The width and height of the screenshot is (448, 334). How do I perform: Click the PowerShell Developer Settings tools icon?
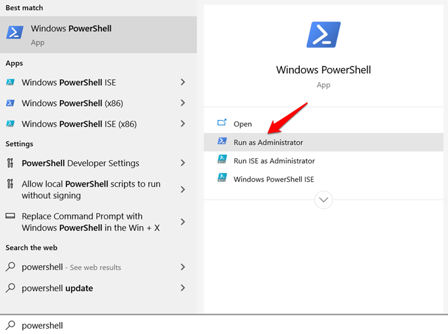11,163
